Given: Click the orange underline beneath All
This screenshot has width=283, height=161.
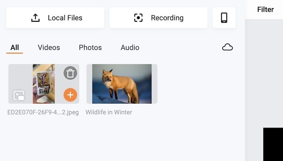Looking at the screenshot, I should (x=15, y=53).
